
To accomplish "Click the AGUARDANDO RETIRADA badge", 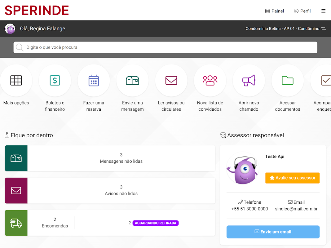I will point(156,223).
